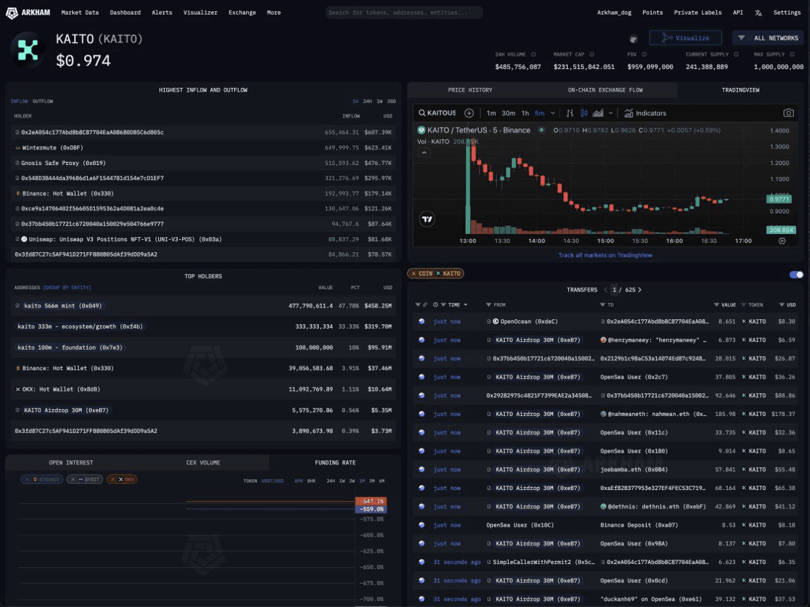Add a compare symbol with the plus icon
Screen dimensions: 810x607
pos(469,113)
